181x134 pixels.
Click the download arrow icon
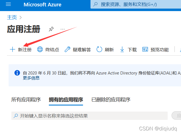coord(122,49)
